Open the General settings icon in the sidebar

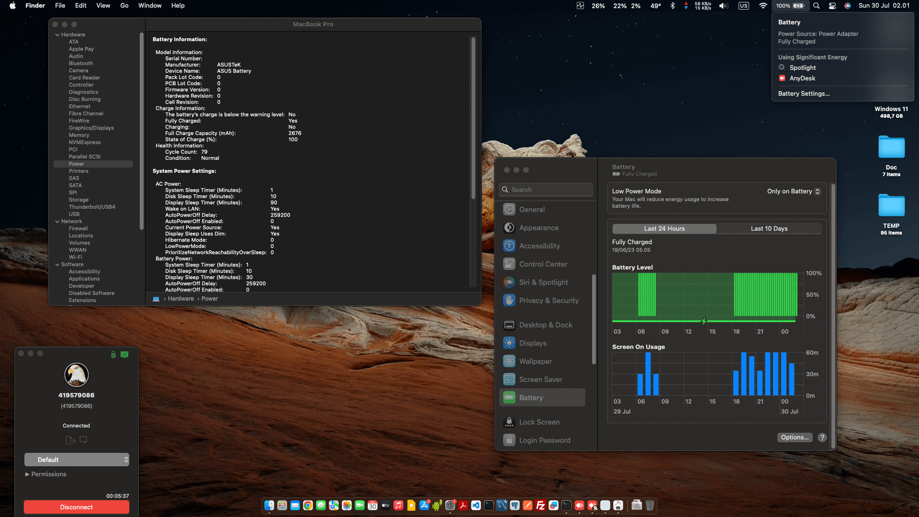pyautogui.click(x=509, y=209)
